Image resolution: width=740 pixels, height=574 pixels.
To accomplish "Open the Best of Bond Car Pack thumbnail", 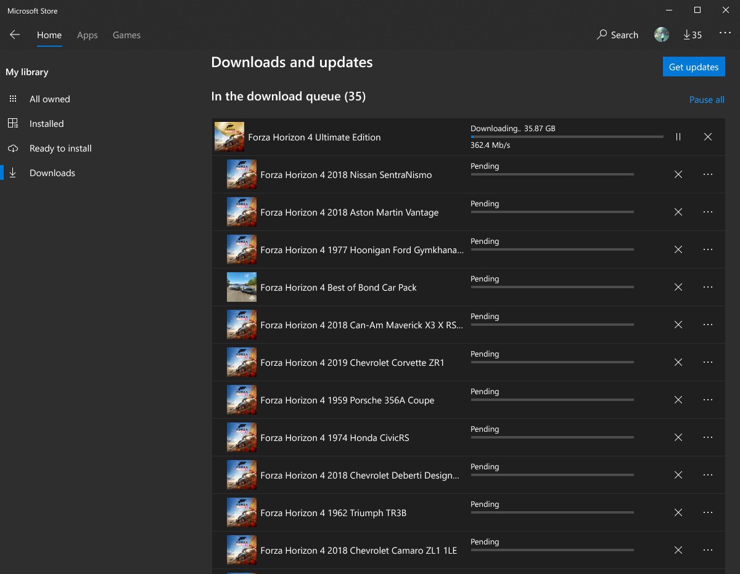I will (x=242, y=287).
